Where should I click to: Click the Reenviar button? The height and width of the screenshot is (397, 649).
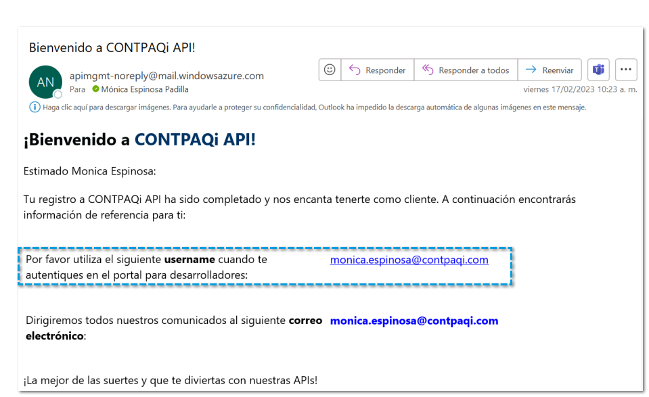(550, 70)
